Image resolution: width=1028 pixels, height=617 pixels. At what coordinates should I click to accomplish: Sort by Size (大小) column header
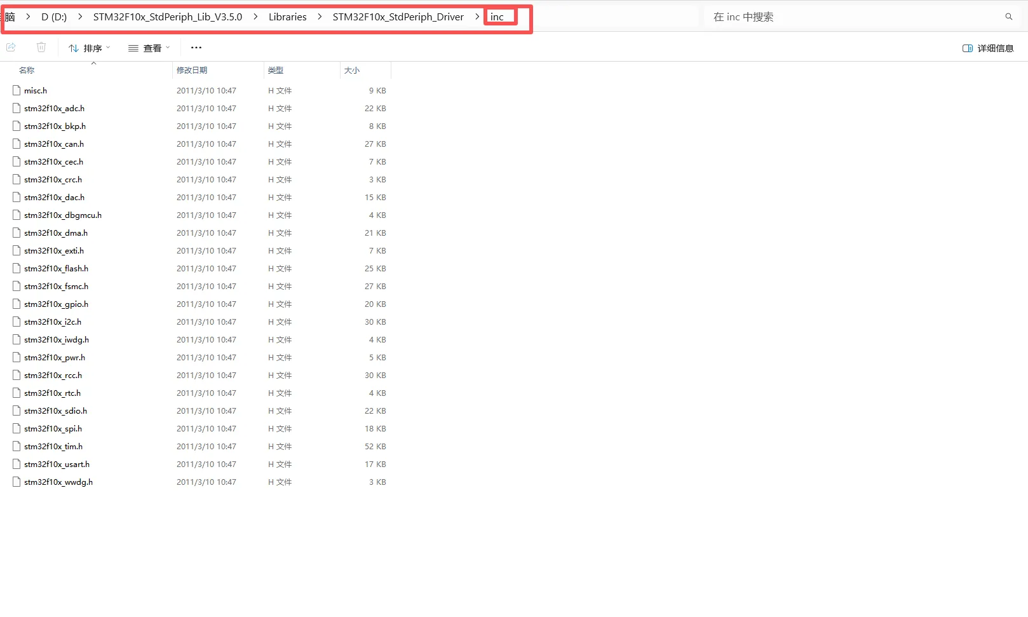tap(352, 71)
